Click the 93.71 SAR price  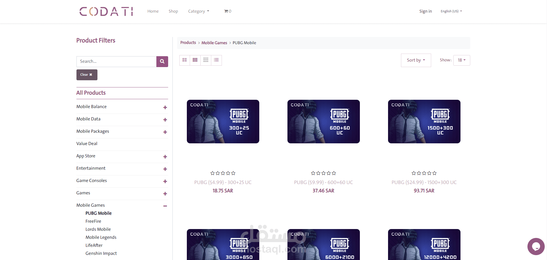(424, 191)
